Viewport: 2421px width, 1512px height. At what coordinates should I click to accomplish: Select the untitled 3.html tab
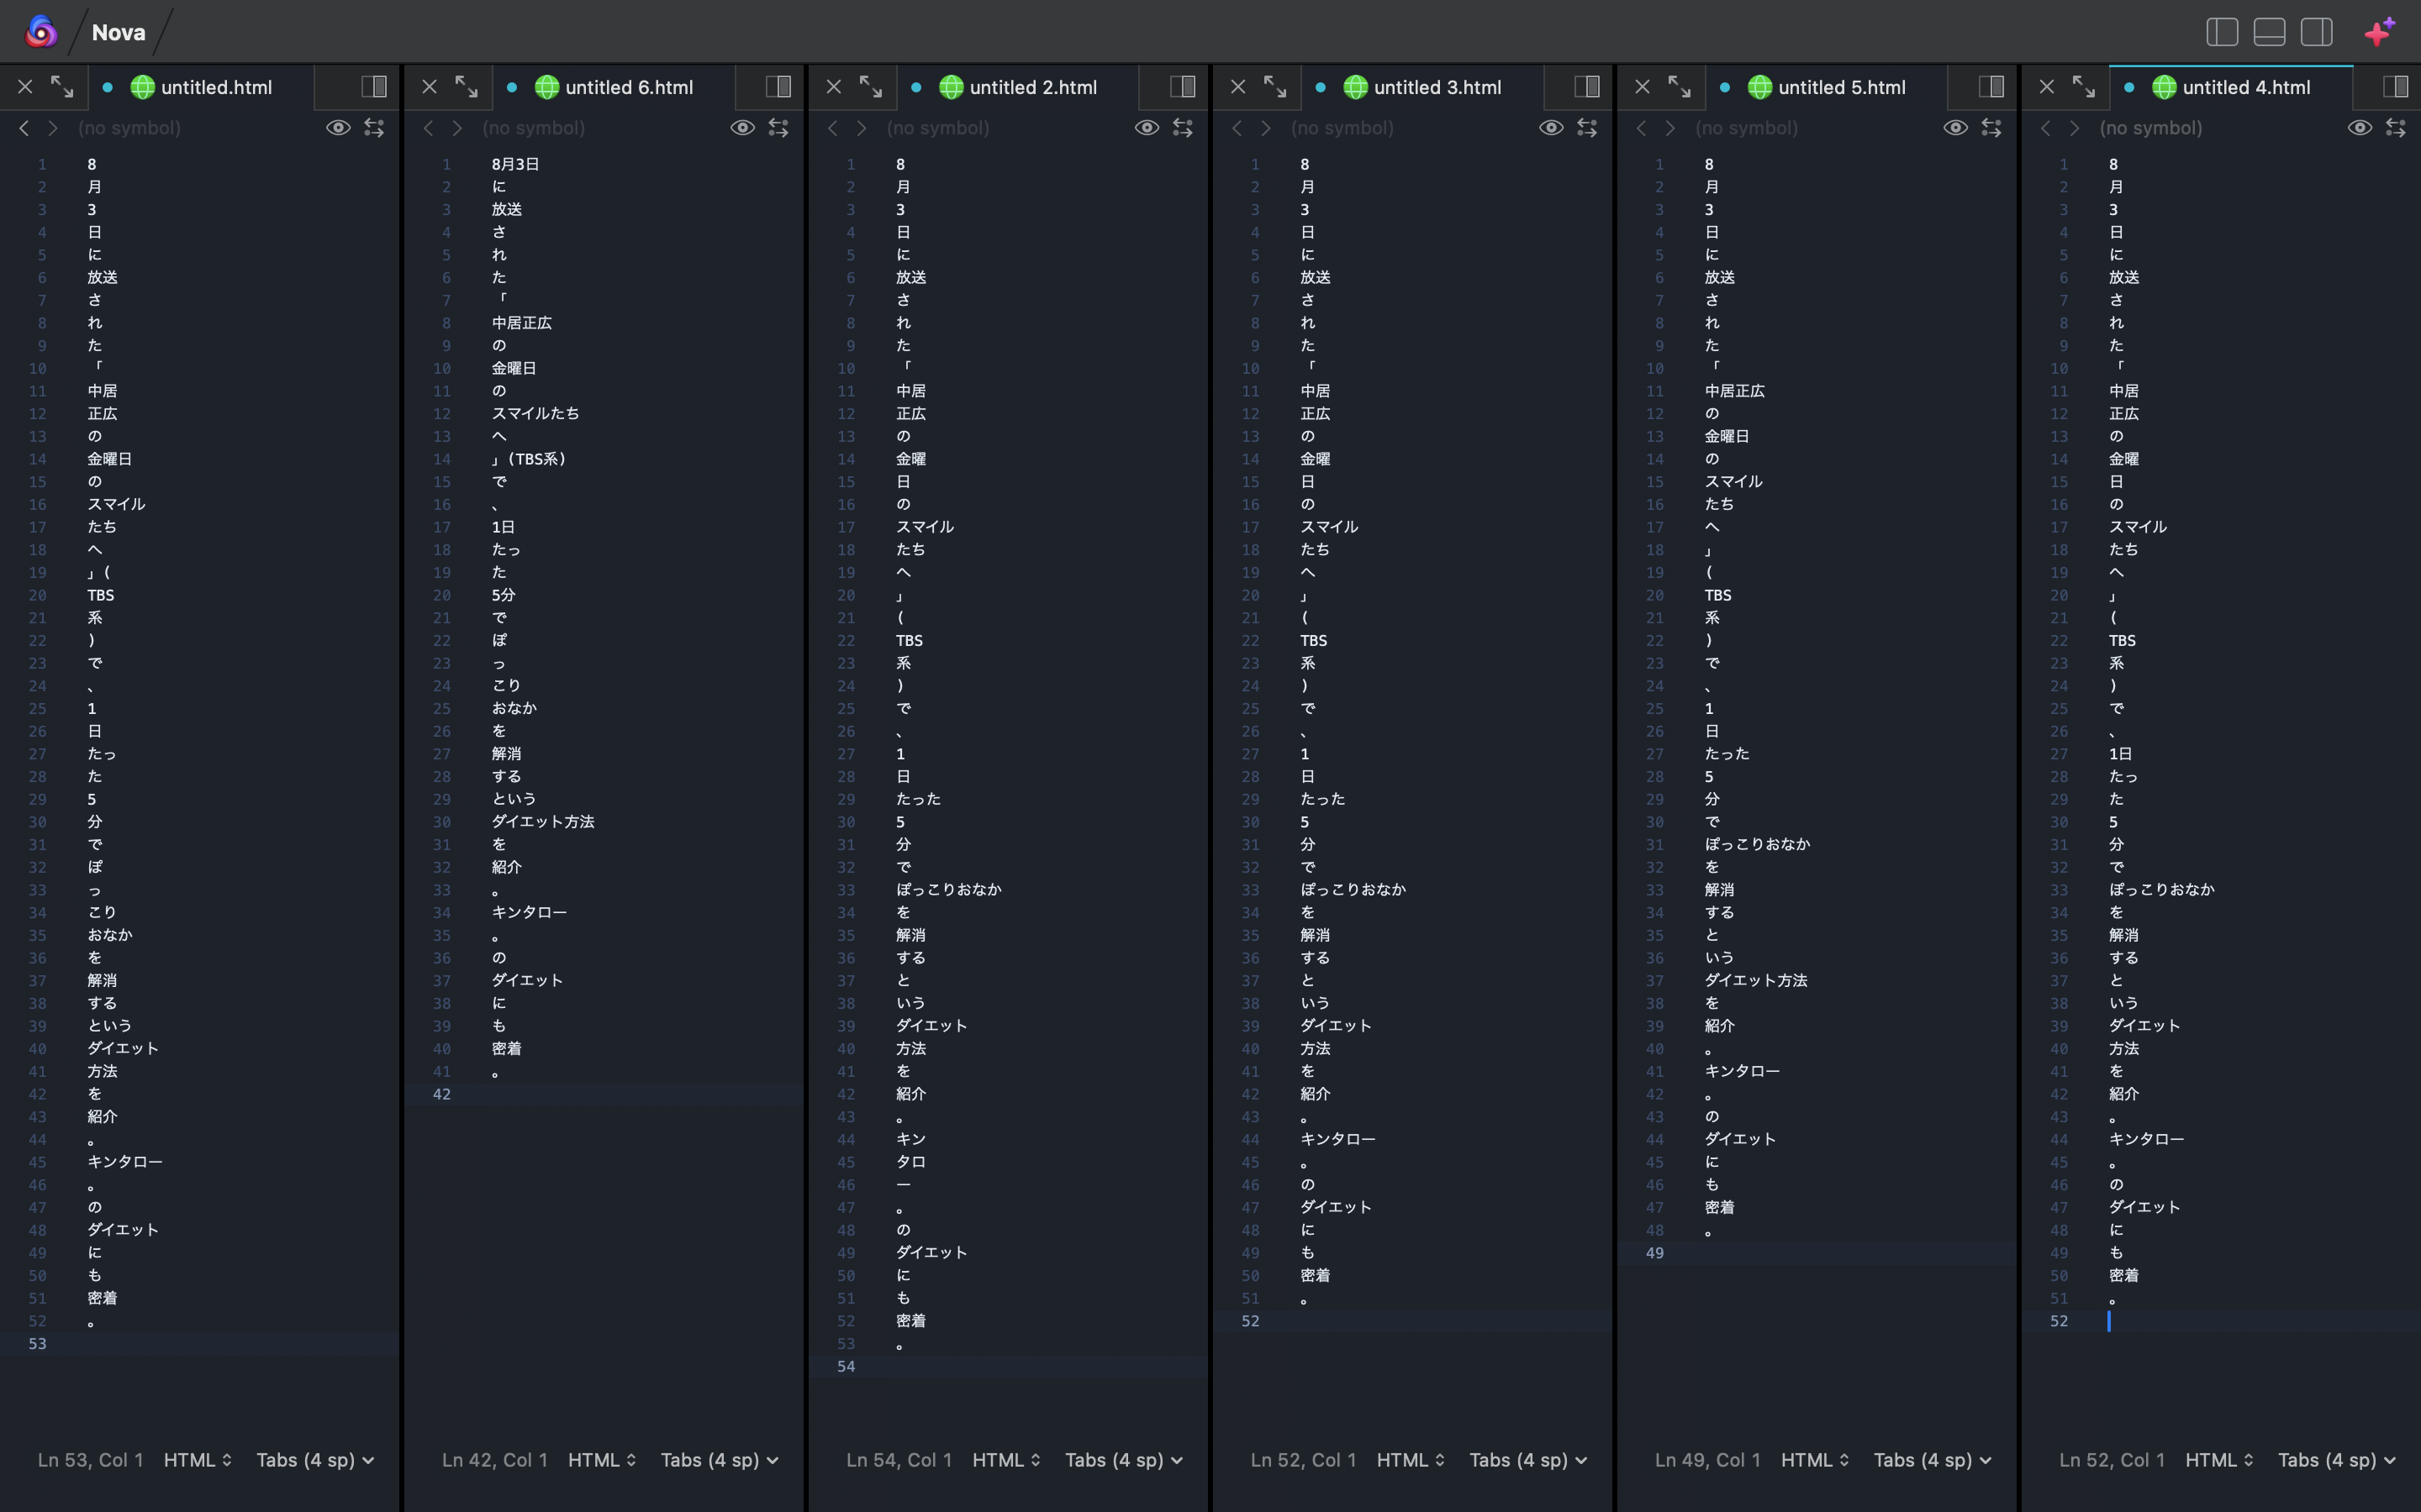(1437, 87)
